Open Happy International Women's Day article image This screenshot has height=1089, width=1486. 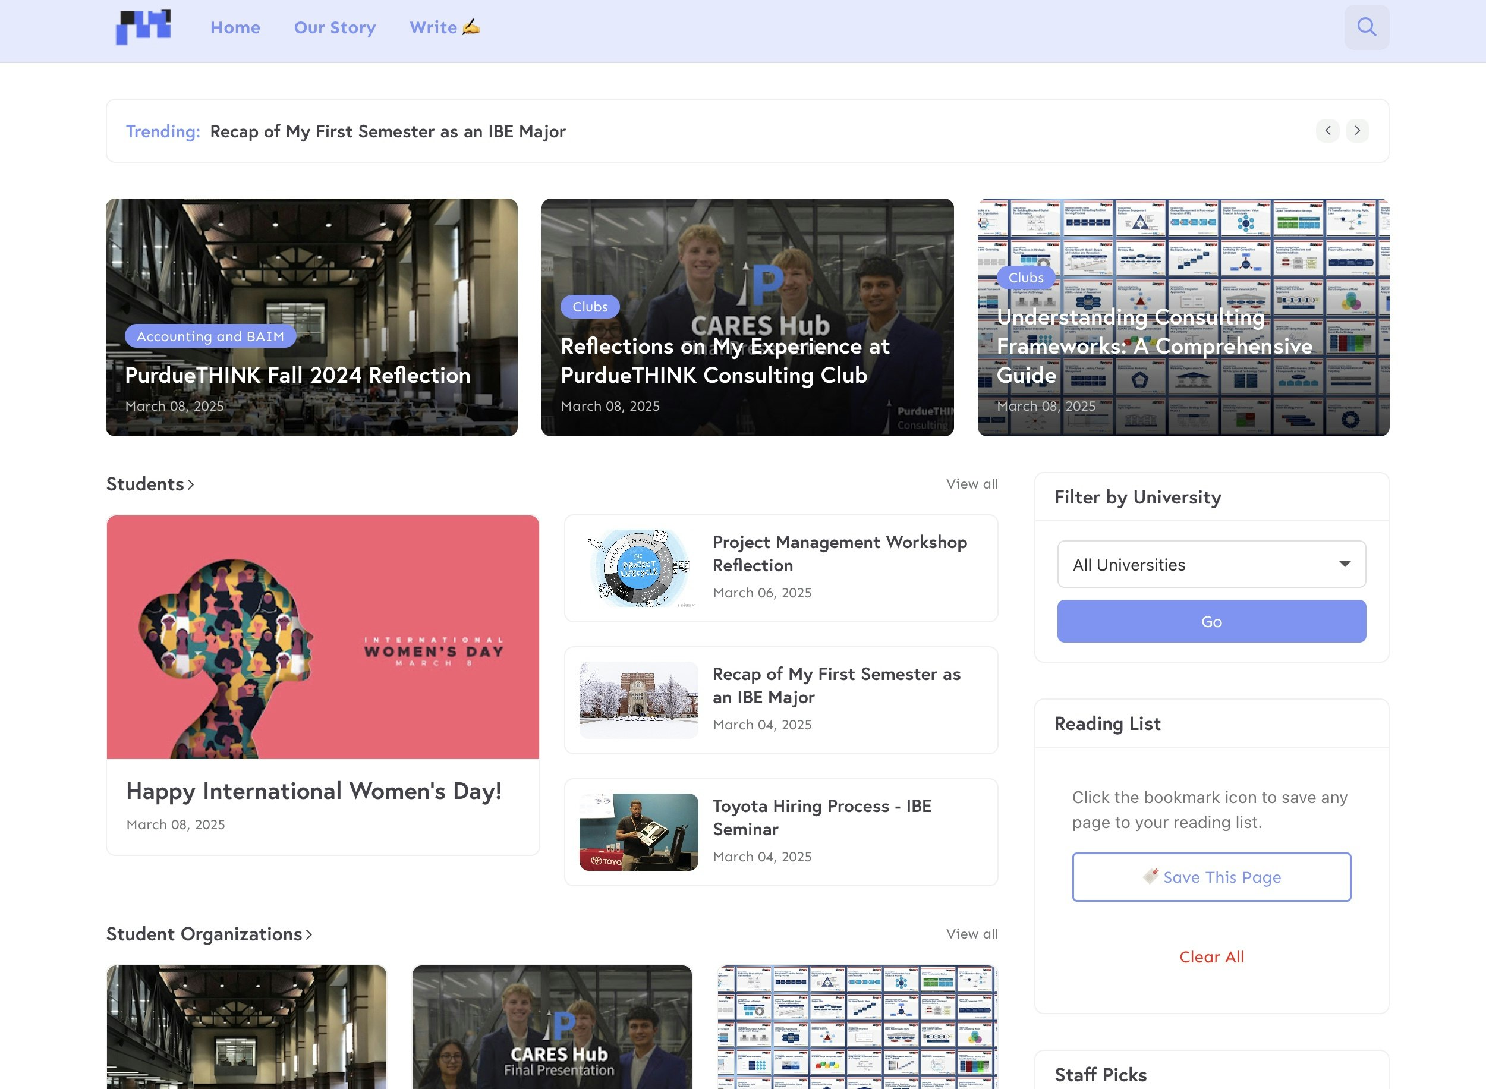[x=322, y=637]
